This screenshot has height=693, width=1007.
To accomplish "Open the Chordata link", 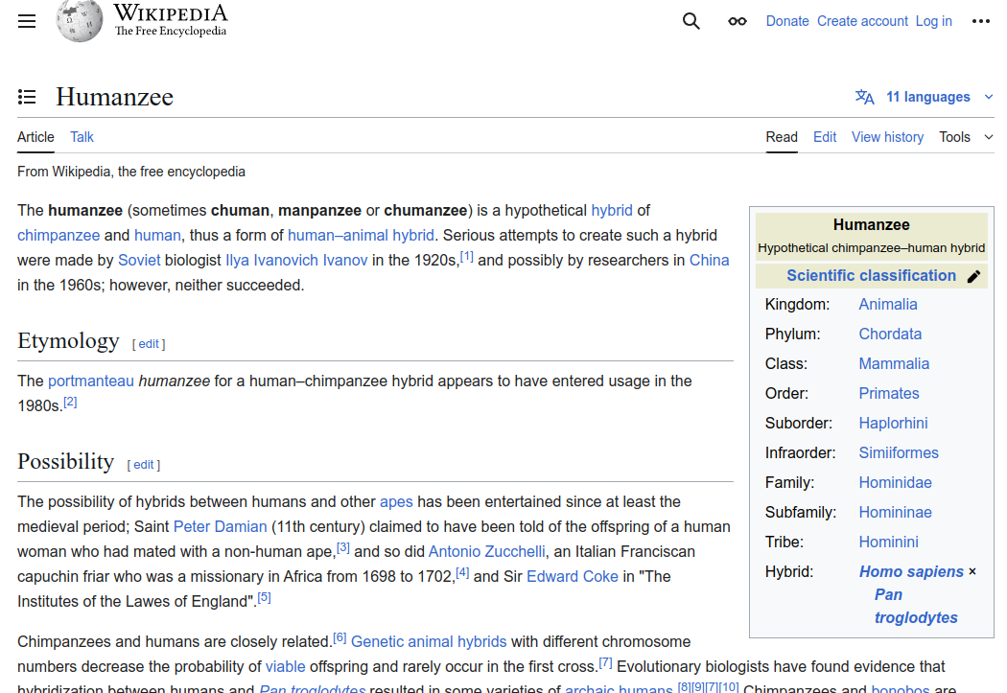I will [890, 335].
